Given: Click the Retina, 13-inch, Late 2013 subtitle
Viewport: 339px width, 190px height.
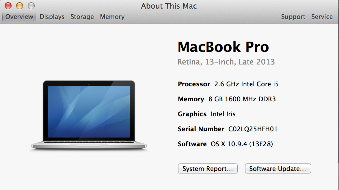Looking at the screenshot, I should (226, 62).
